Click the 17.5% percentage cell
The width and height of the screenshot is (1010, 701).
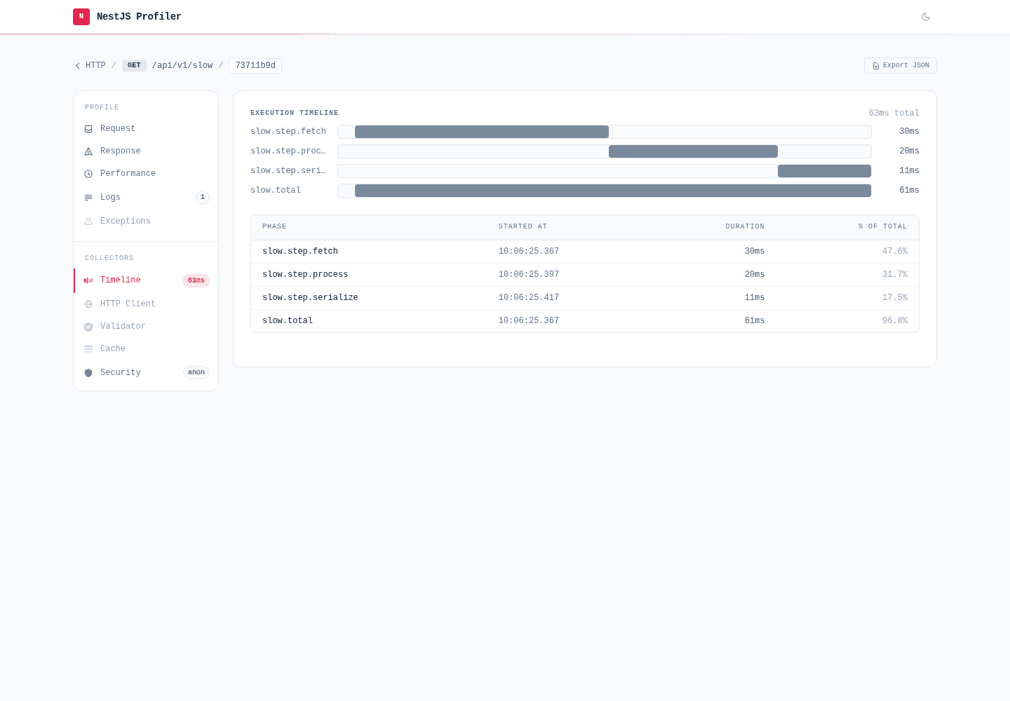[x=895, y=298]
